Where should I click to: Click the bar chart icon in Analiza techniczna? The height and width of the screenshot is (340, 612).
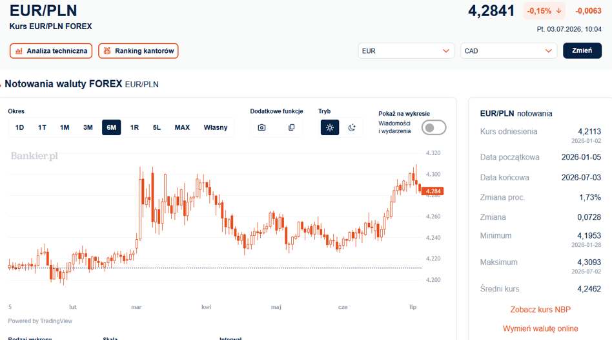pyautogui.click(x=19, y=51)
